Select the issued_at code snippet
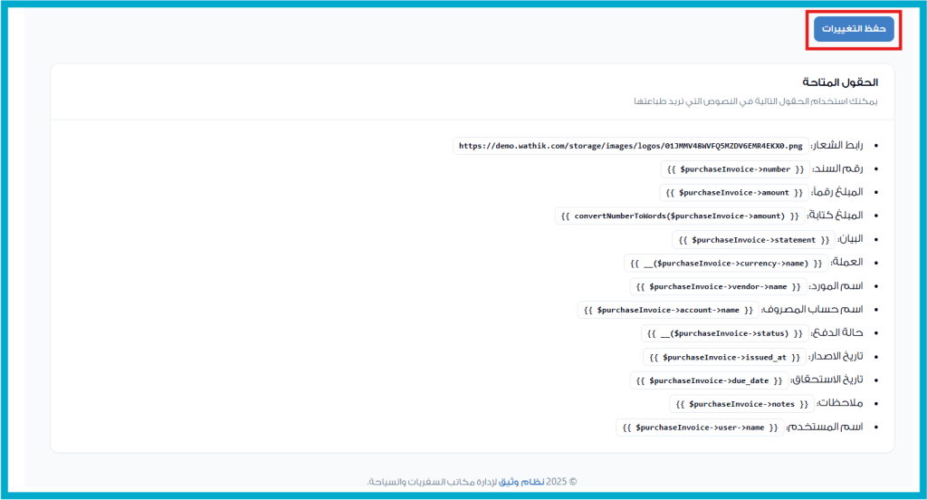927x500 pixels. click(x=724, y=357)
